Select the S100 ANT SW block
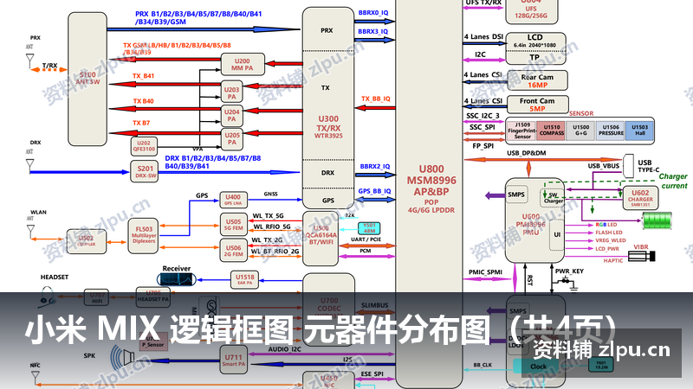The height and width of the screenshot is (389, 693). point(87,79)
